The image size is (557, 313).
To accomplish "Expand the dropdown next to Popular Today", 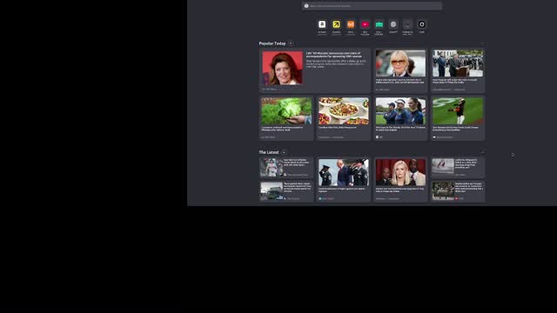I will 291,43.
